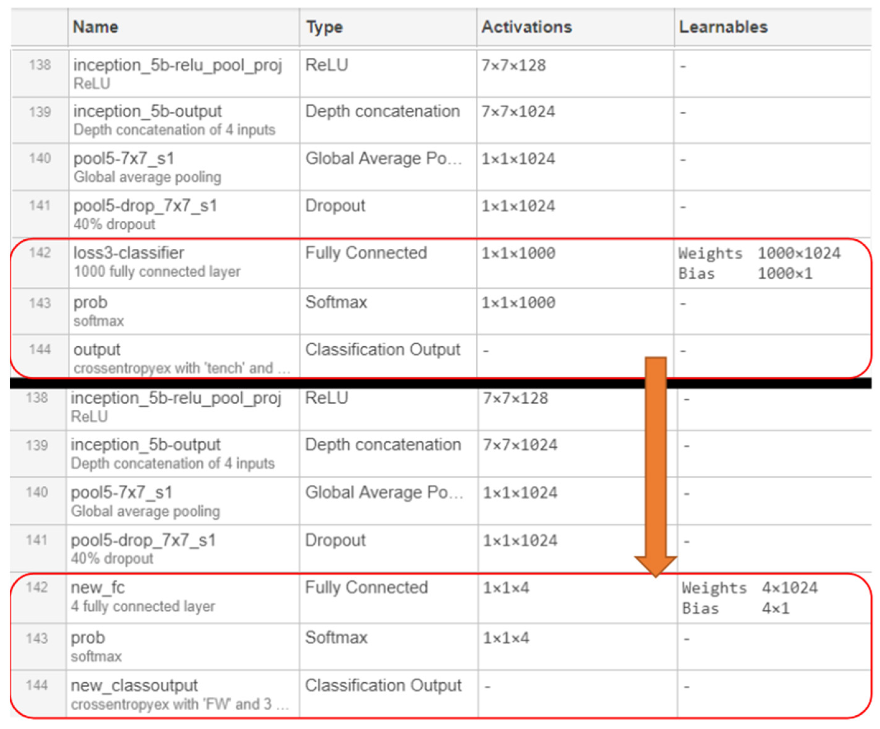Click the output layer with 'tench' classes
880x729 pixels.
[x=97, y=350]
